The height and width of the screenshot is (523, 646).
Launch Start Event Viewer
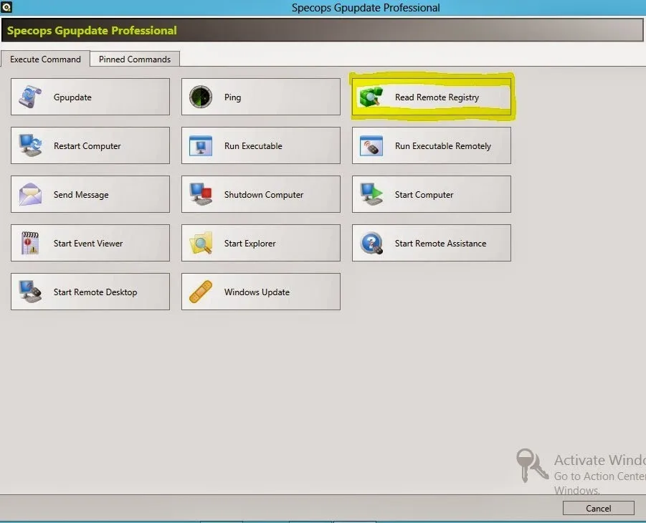[90, 243]
